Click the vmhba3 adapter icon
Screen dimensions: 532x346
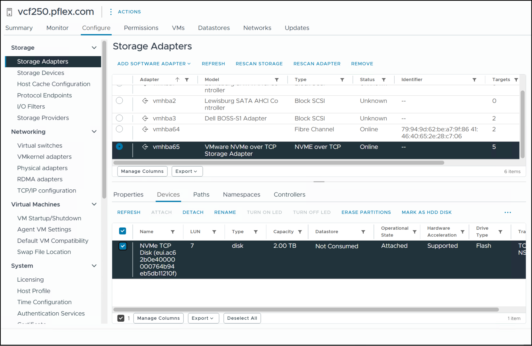[145, 118]
